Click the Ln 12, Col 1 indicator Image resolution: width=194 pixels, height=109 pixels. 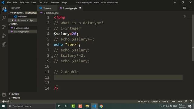click(x=143, y=102)
